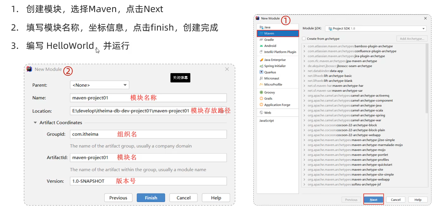
Task: Select the Android module type icon
Action: [261, 46]
